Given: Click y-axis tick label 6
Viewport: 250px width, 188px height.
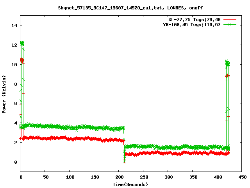Looking at the screenshot, I should click(x=16, y=103).
